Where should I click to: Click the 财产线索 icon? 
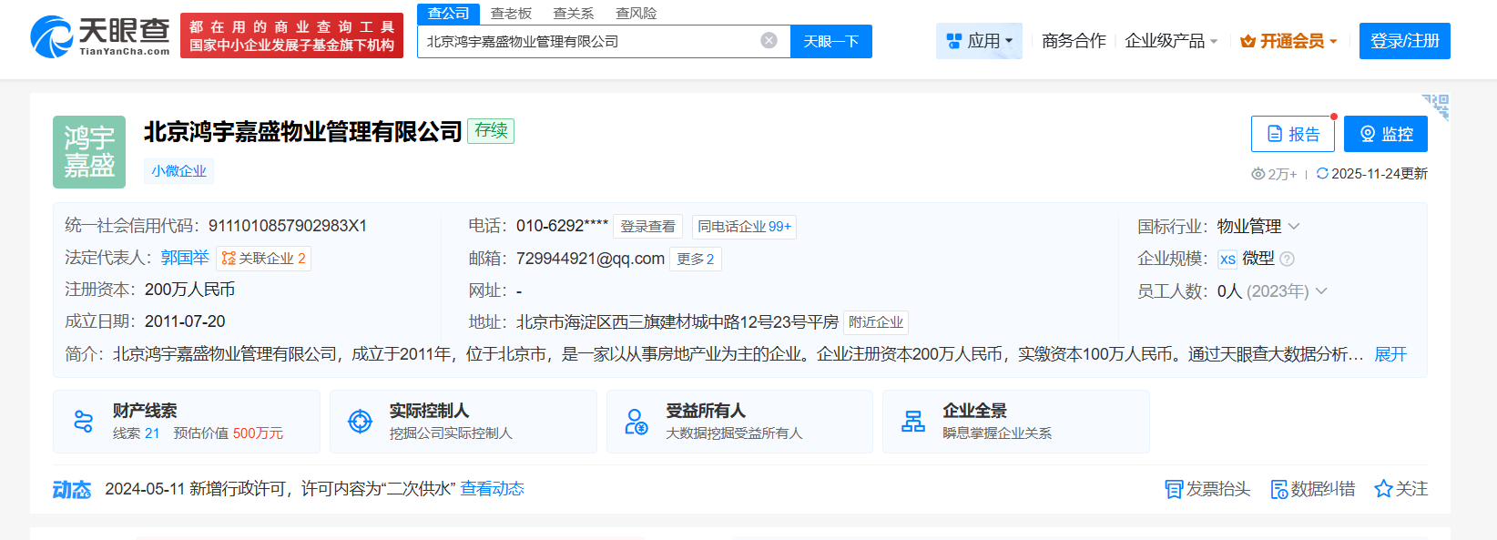click(x=84, y=422)
